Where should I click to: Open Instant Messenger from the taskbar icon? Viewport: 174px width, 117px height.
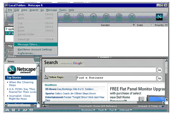19,110
